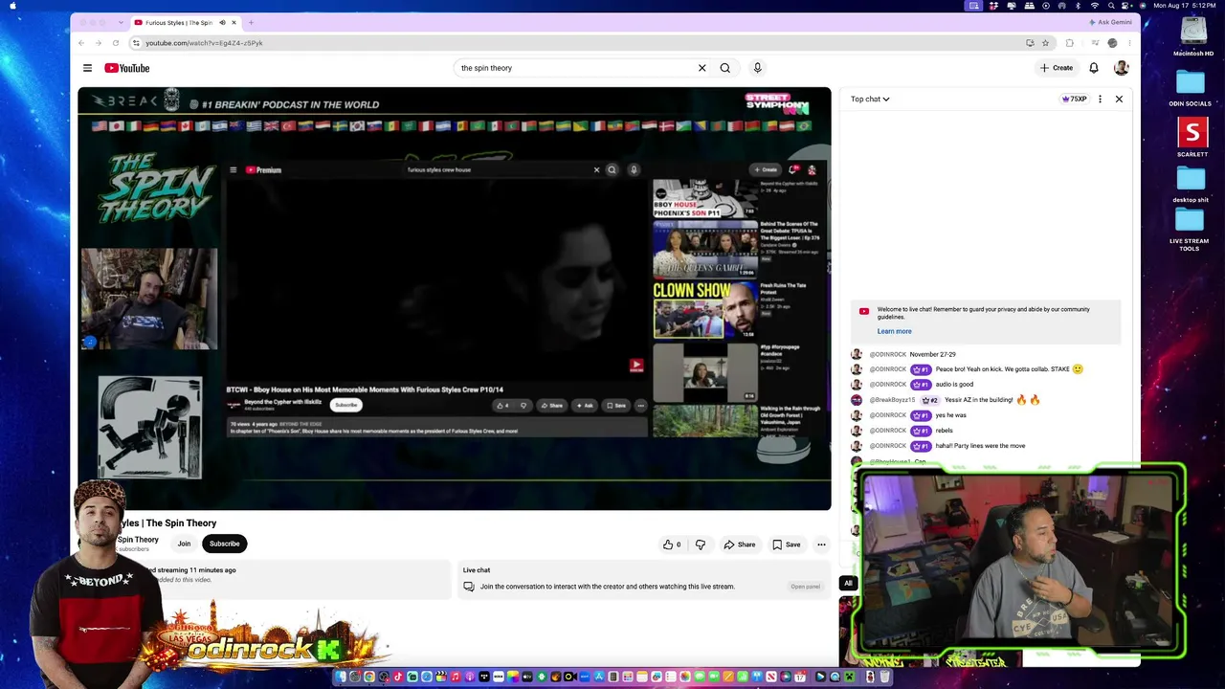1225x689 pixels.
Task: Click the Ask Gemini button
Action: [x=1110, y=22]
